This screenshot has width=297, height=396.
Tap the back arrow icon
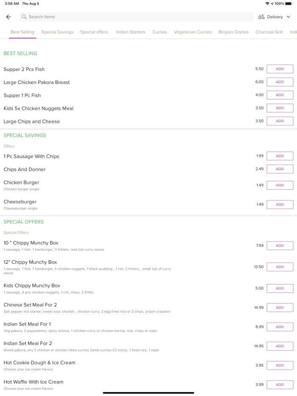[x=8, y=17]
